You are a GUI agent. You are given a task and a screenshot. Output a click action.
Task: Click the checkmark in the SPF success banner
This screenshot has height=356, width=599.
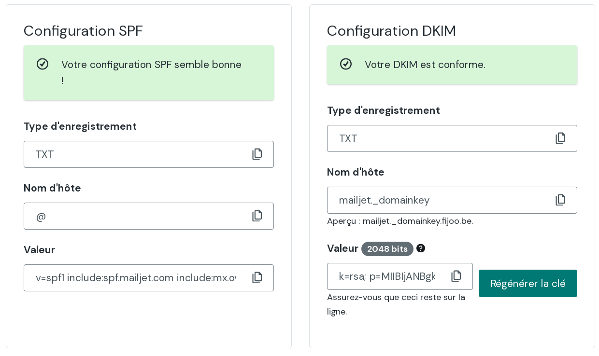pyautogui.click(x=43, y=64)
